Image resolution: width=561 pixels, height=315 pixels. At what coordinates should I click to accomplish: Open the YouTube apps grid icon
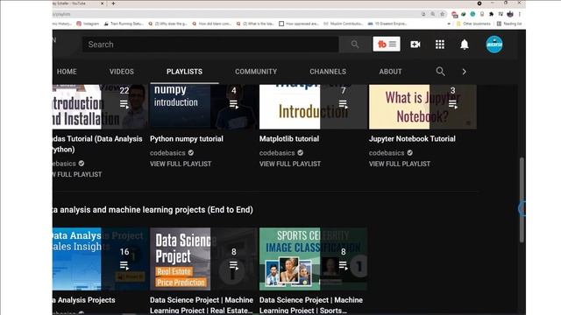coord(440,45)
